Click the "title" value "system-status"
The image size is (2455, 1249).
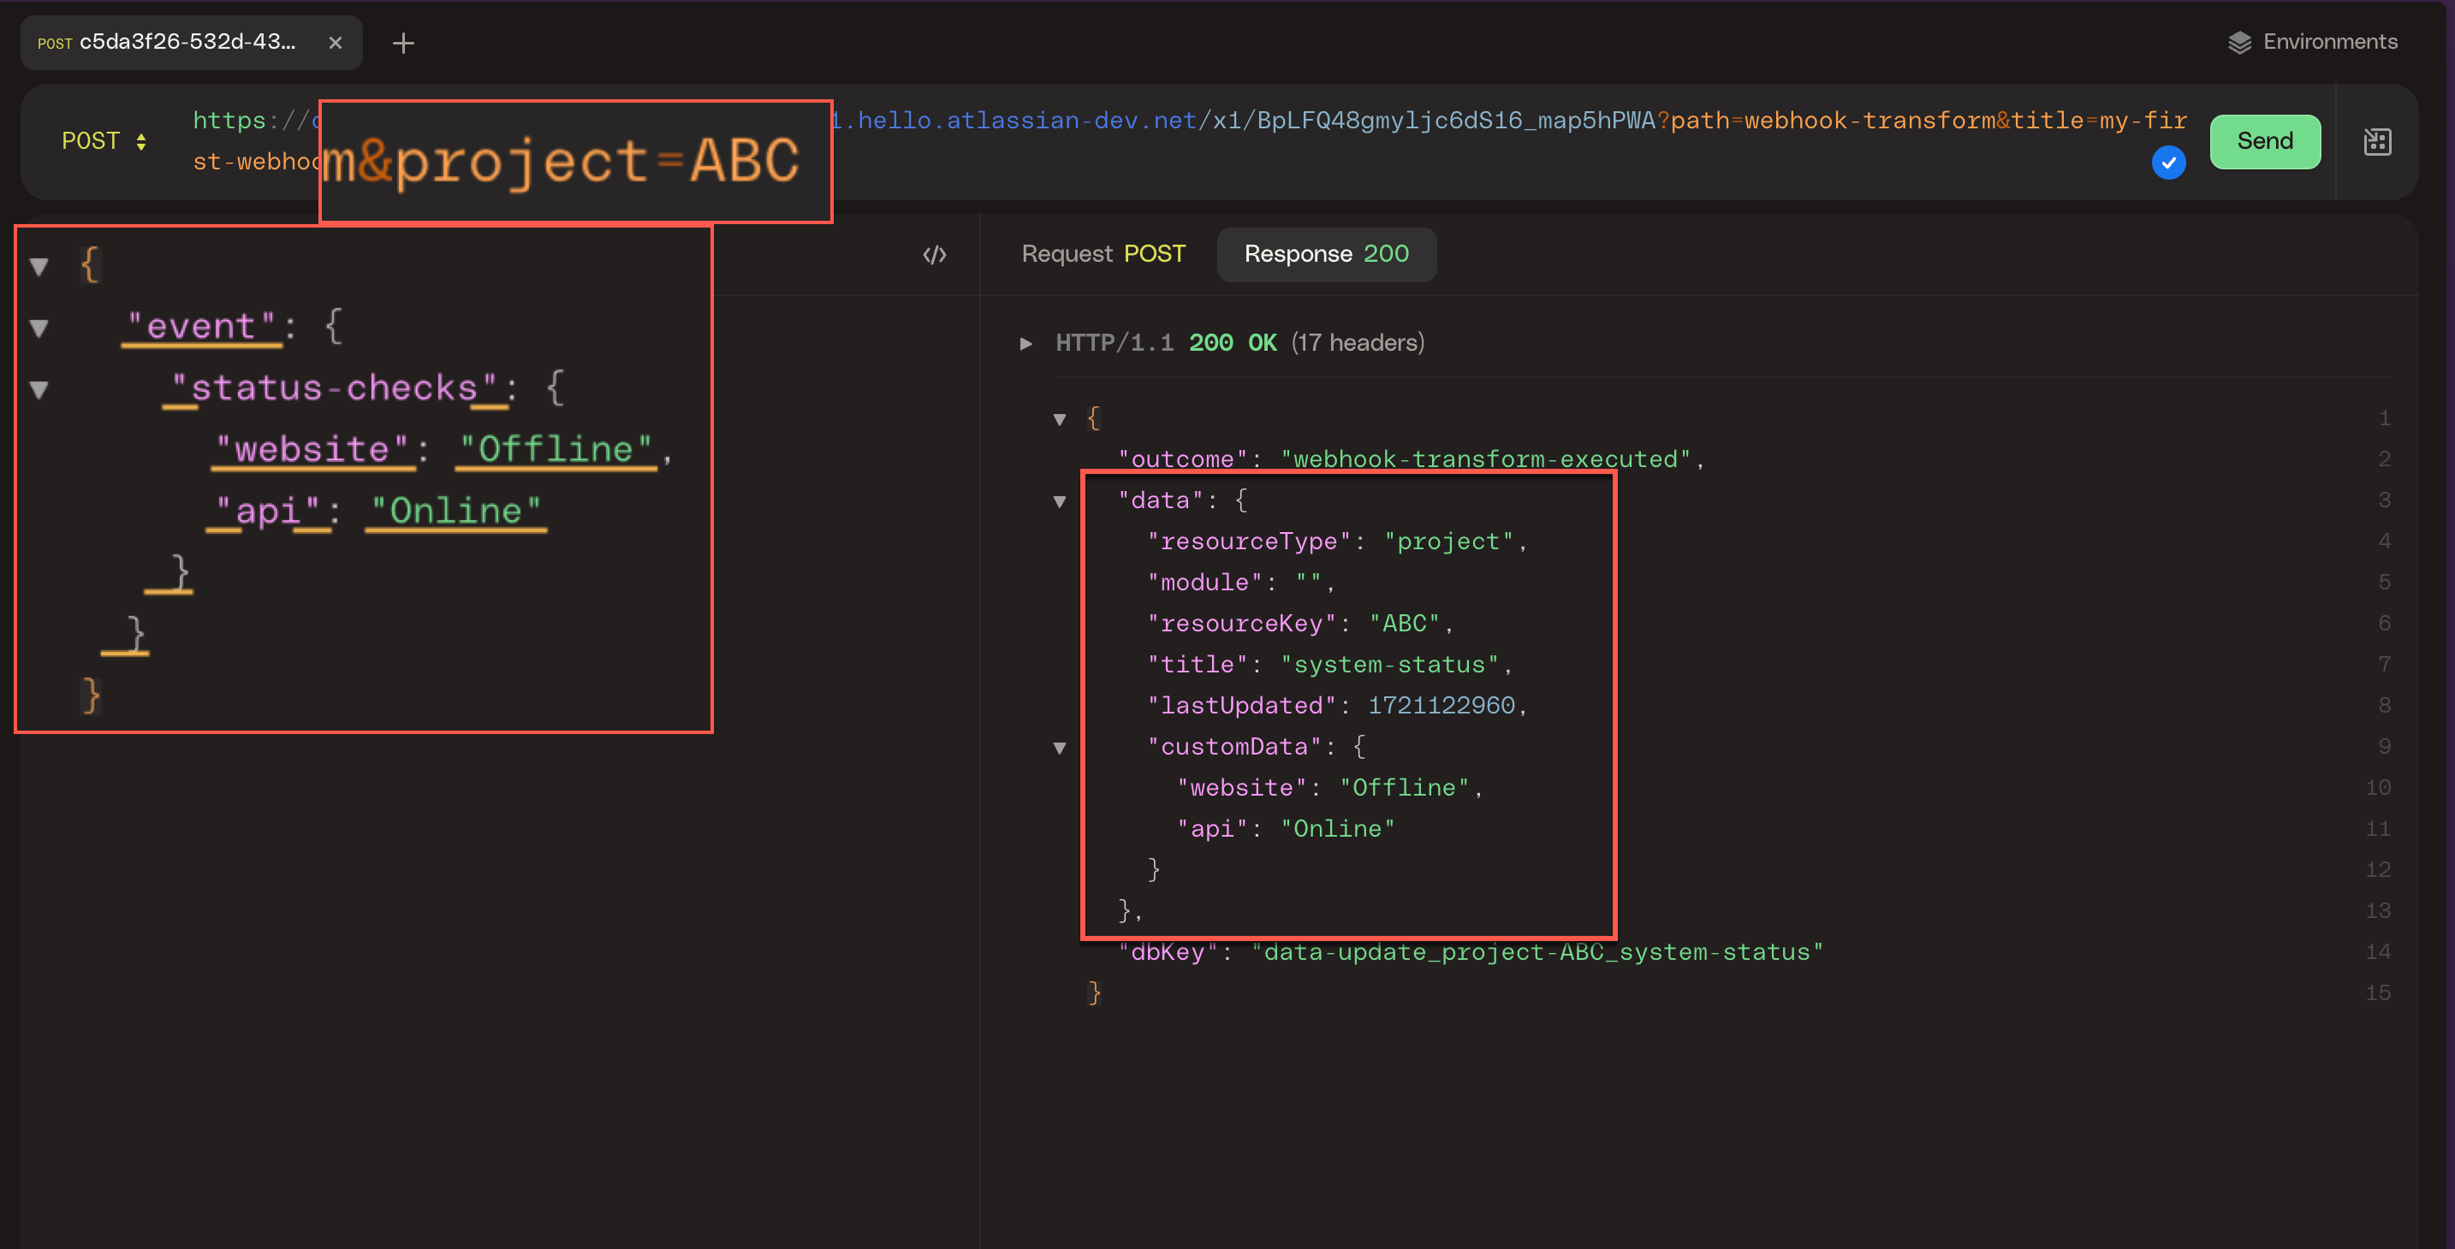click(1388, 664)
